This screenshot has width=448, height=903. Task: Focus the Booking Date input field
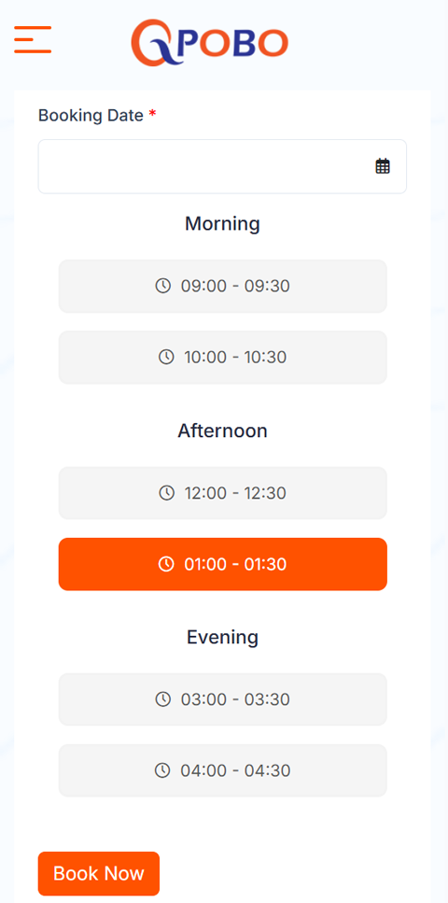222,166
